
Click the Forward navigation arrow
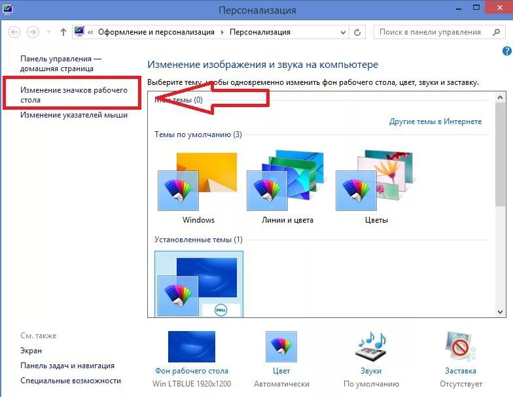[33, 32]
